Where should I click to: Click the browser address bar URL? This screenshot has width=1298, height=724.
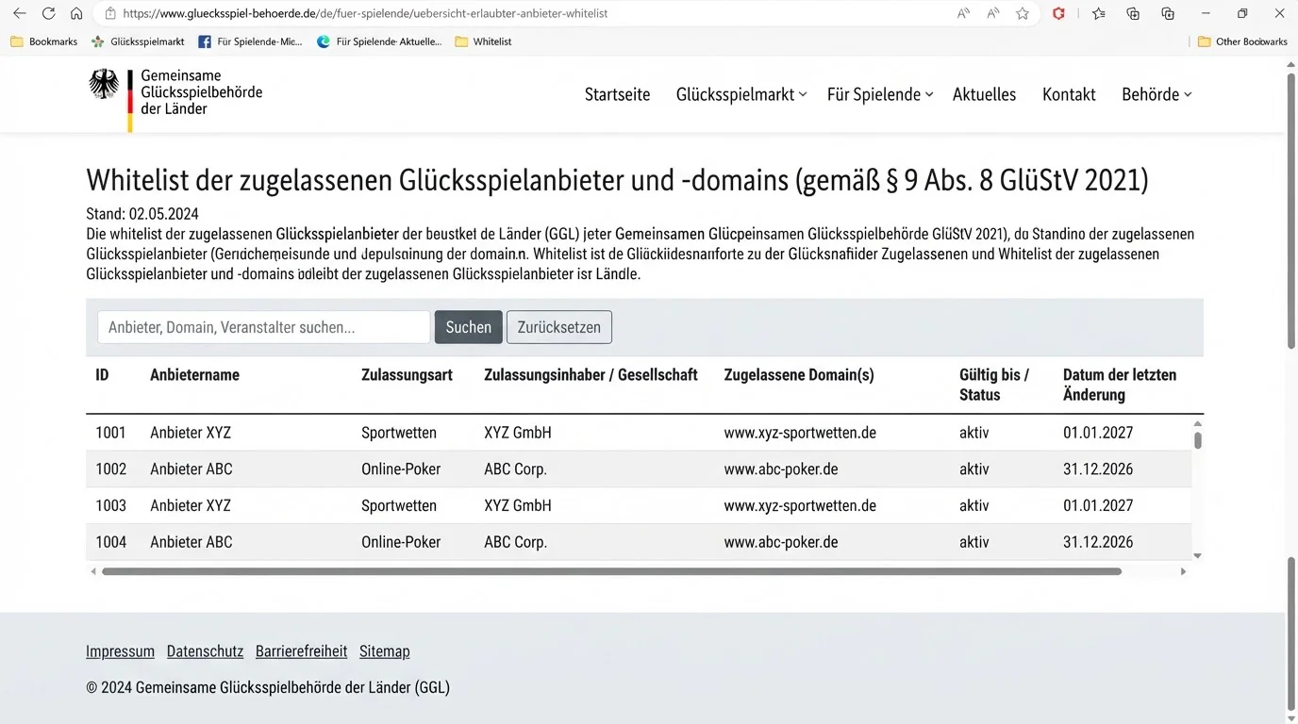pos(365,14)
